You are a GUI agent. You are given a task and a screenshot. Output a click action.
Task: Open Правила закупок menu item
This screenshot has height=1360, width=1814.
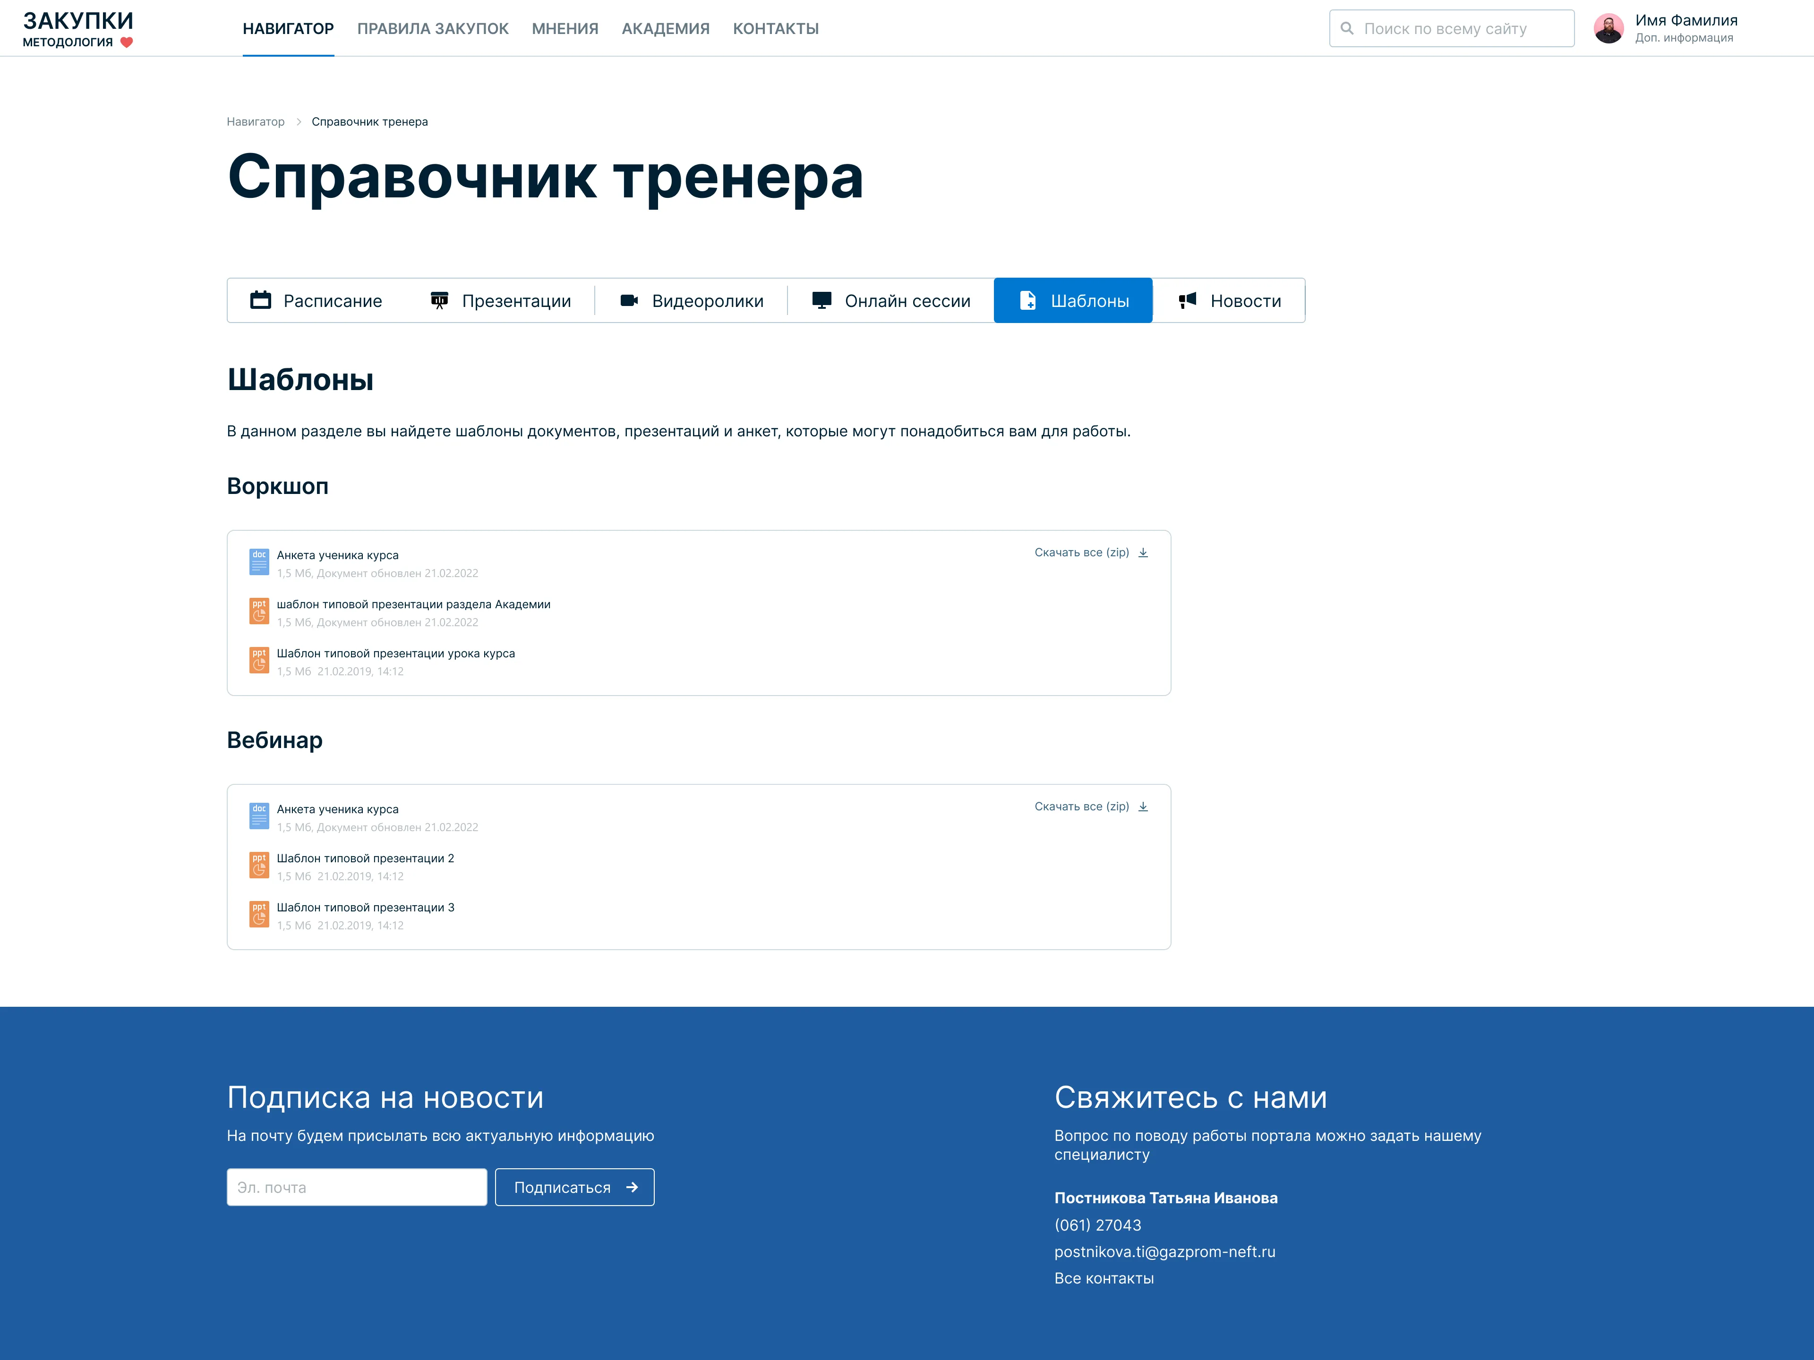coord(432,29)
